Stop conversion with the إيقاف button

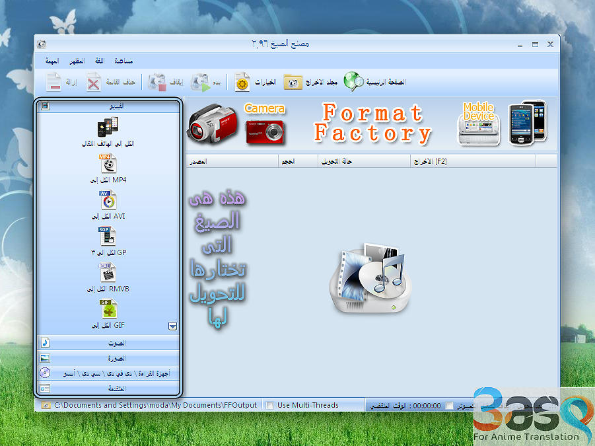click(x=166, y=82)
